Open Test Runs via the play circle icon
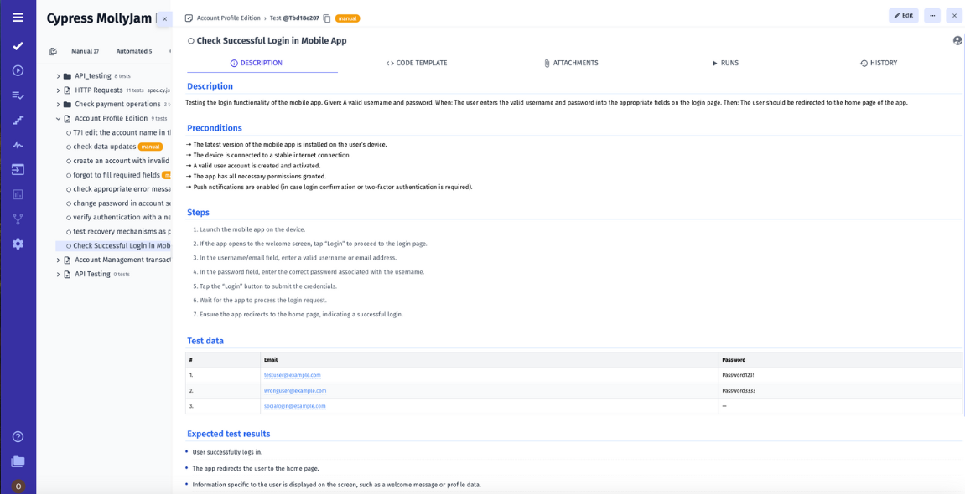The width and height of the screenshot is (965, 494). [18, 70]
